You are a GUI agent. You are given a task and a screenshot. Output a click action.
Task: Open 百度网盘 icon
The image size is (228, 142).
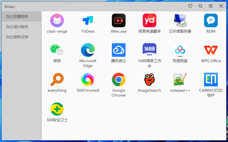pos(180,50)
